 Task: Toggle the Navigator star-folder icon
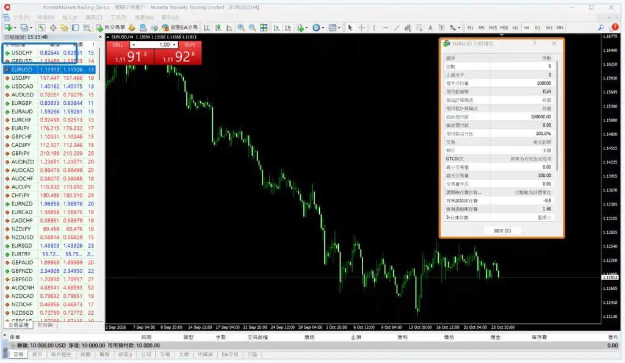tap(63, 27)
